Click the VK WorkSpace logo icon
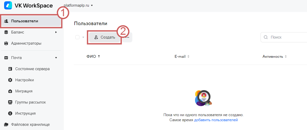Image resolution: width=307 pixels, height=130 pixels. point(8,6)
